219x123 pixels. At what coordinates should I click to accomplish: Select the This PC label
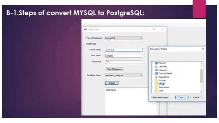pyautogui.click(x=162, y=63)
